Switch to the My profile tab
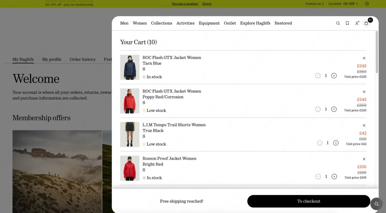The height and width of the screenshot is (213, 386). pos(52,59)
